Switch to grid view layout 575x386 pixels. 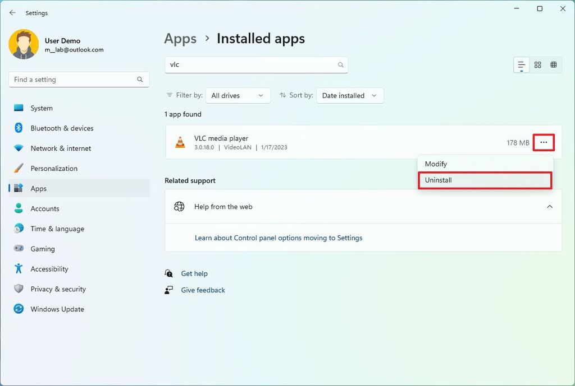click(537, 65)
